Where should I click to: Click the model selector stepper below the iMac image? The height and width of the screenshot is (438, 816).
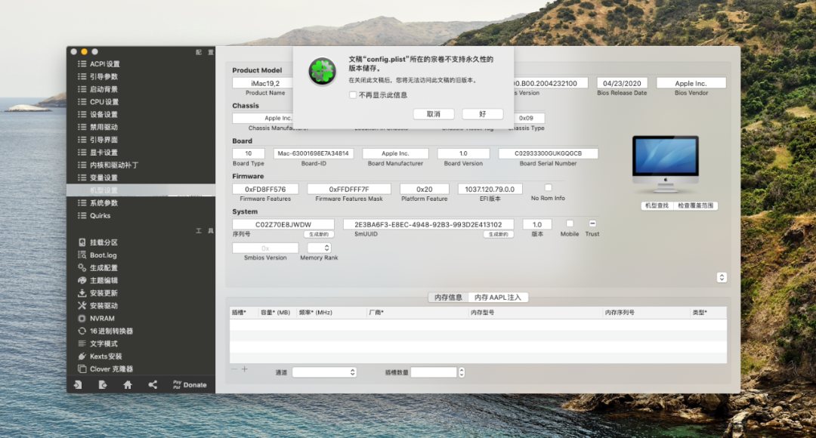(x=722, y=277)
